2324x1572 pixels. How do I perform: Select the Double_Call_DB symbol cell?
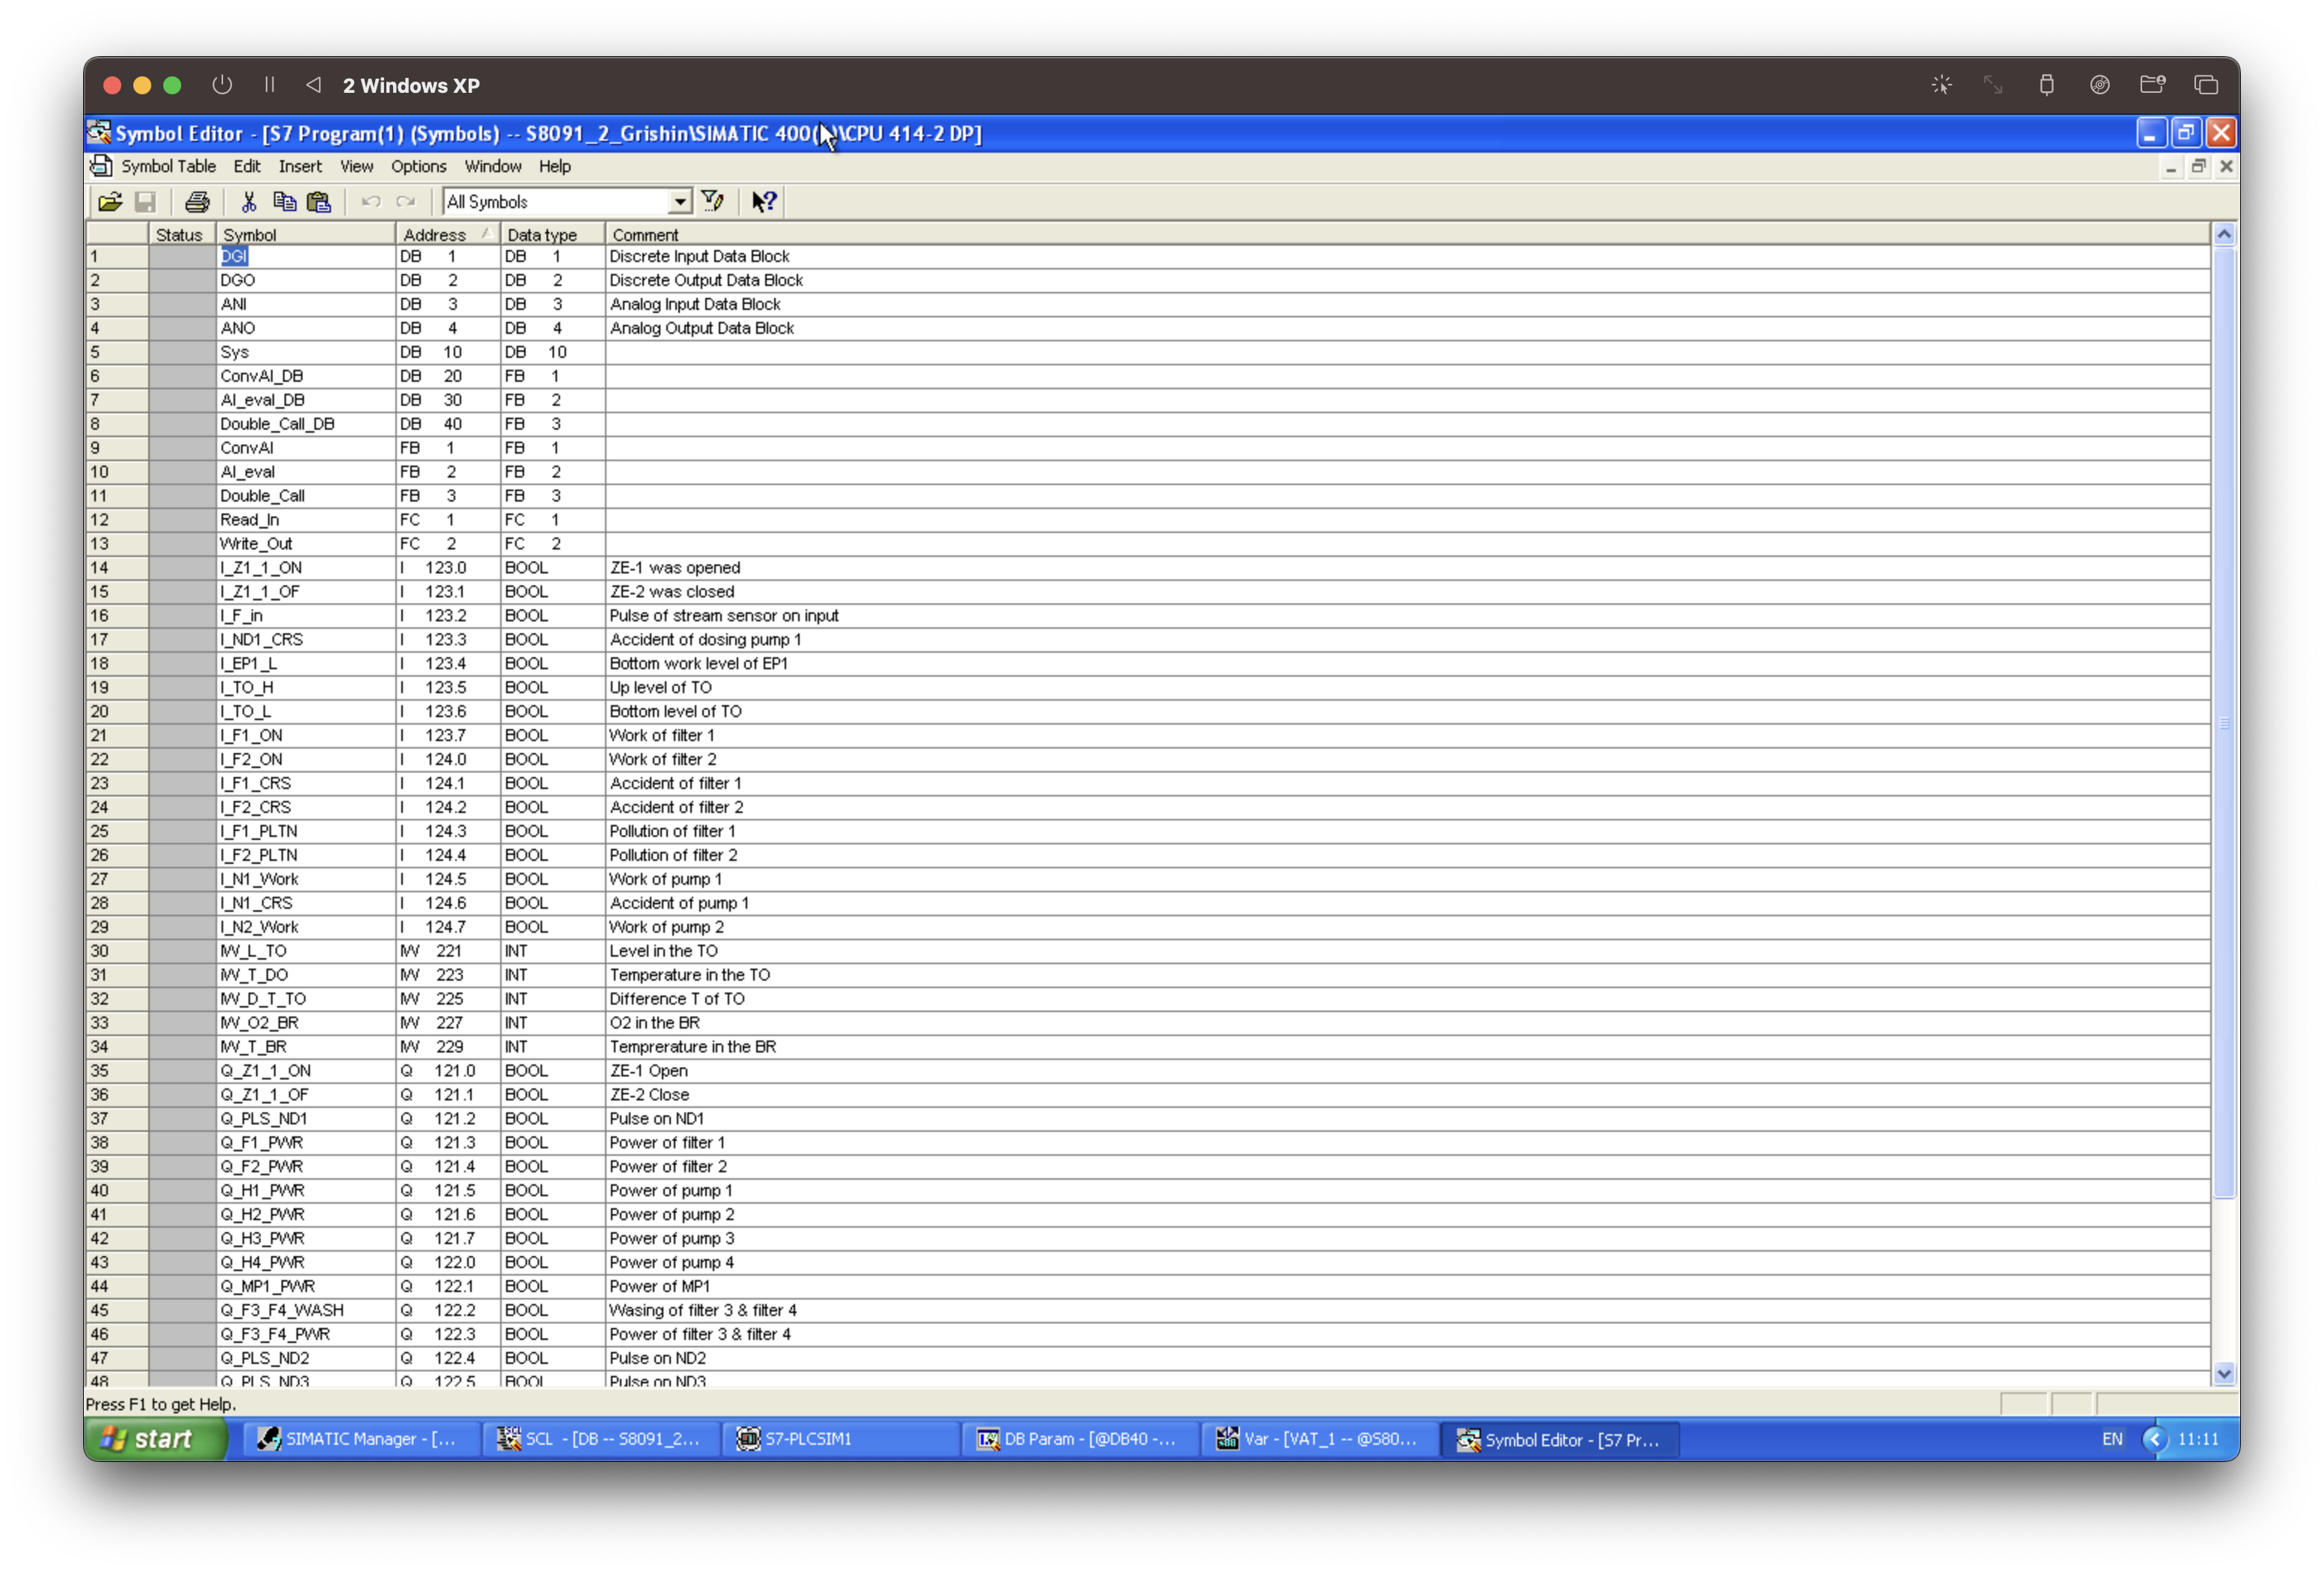coord(305,424)
